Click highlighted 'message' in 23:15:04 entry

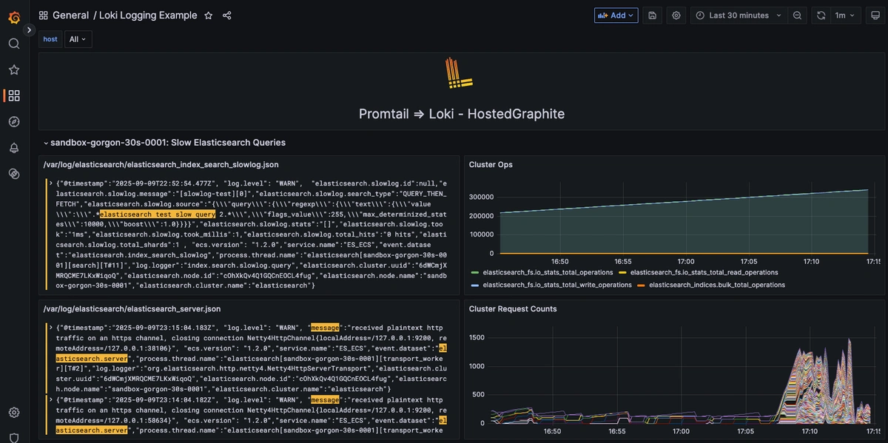point(325,328)
